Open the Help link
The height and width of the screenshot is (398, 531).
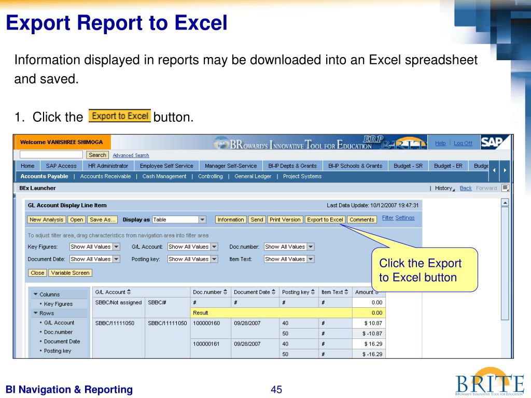coord(440,143)
